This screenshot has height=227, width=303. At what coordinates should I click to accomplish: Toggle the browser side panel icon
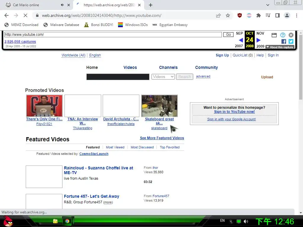(x=278, y=15)
